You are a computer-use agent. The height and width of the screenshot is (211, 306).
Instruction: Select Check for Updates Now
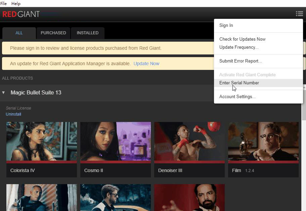click(x=258, y=39)
